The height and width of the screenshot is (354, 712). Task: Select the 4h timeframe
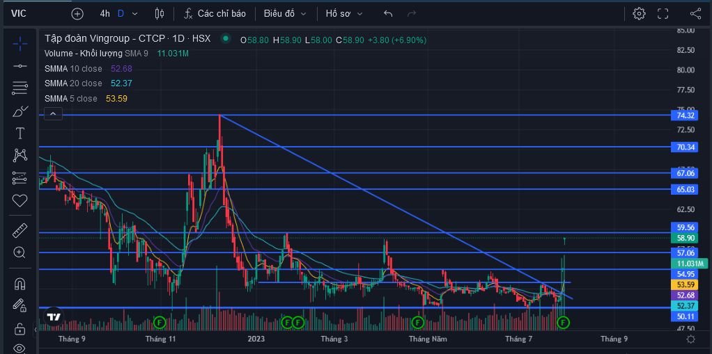tap(105, 14)
